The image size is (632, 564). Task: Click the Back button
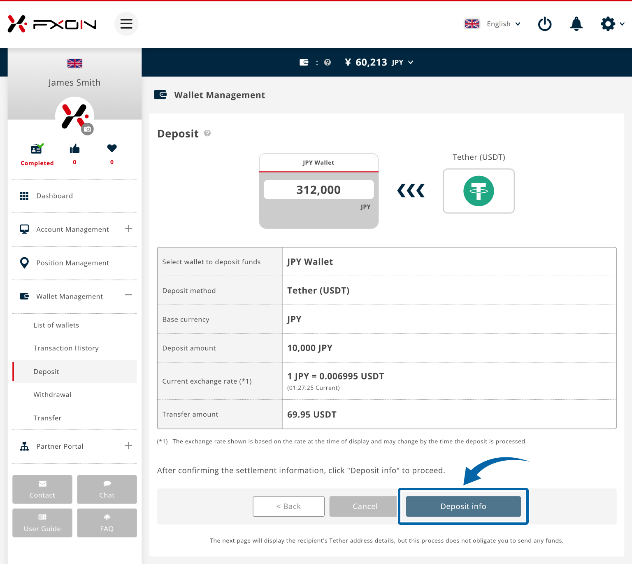288,506
